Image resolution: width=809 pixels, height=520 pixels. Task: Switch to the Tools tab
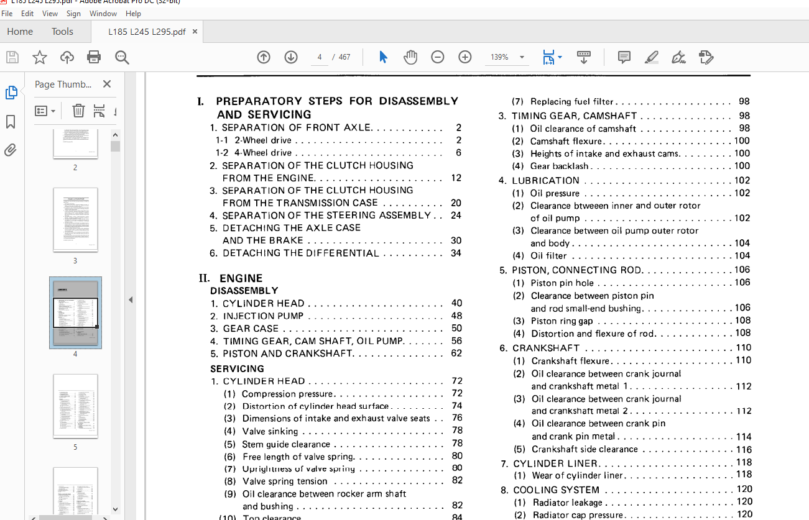pos(62,32)
